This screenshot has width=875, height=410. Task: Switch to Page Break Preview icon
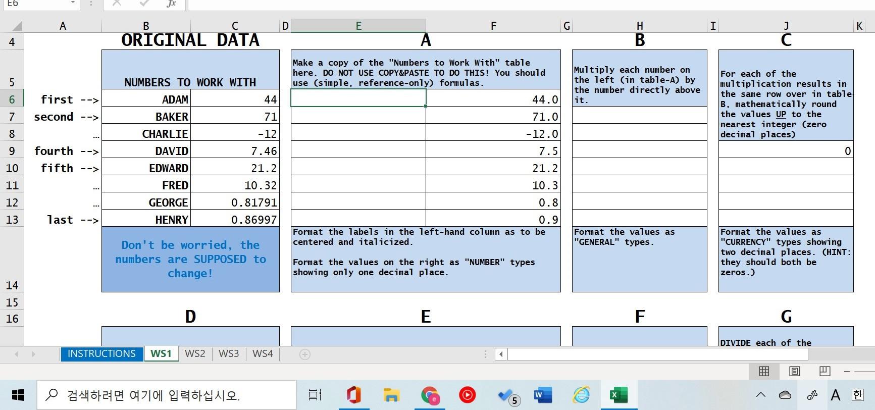coord(825,372)
